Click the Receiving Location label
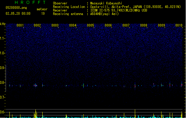Image resolution: width=186 pixels, height=118 pixels. 69,7
